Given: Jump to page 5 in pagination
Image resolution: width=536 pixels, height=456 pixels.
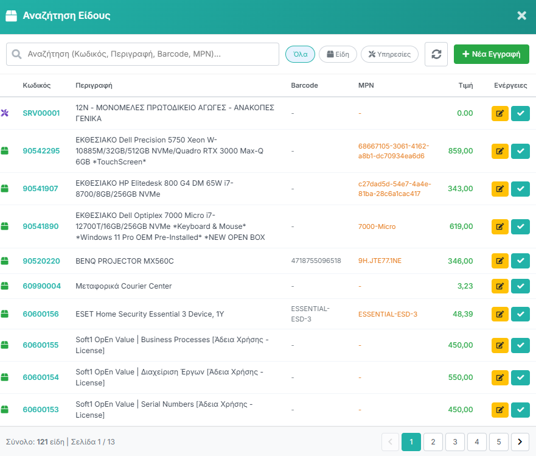Looking at the screenshot, I should pyautogui.click(x=498, y=442).
